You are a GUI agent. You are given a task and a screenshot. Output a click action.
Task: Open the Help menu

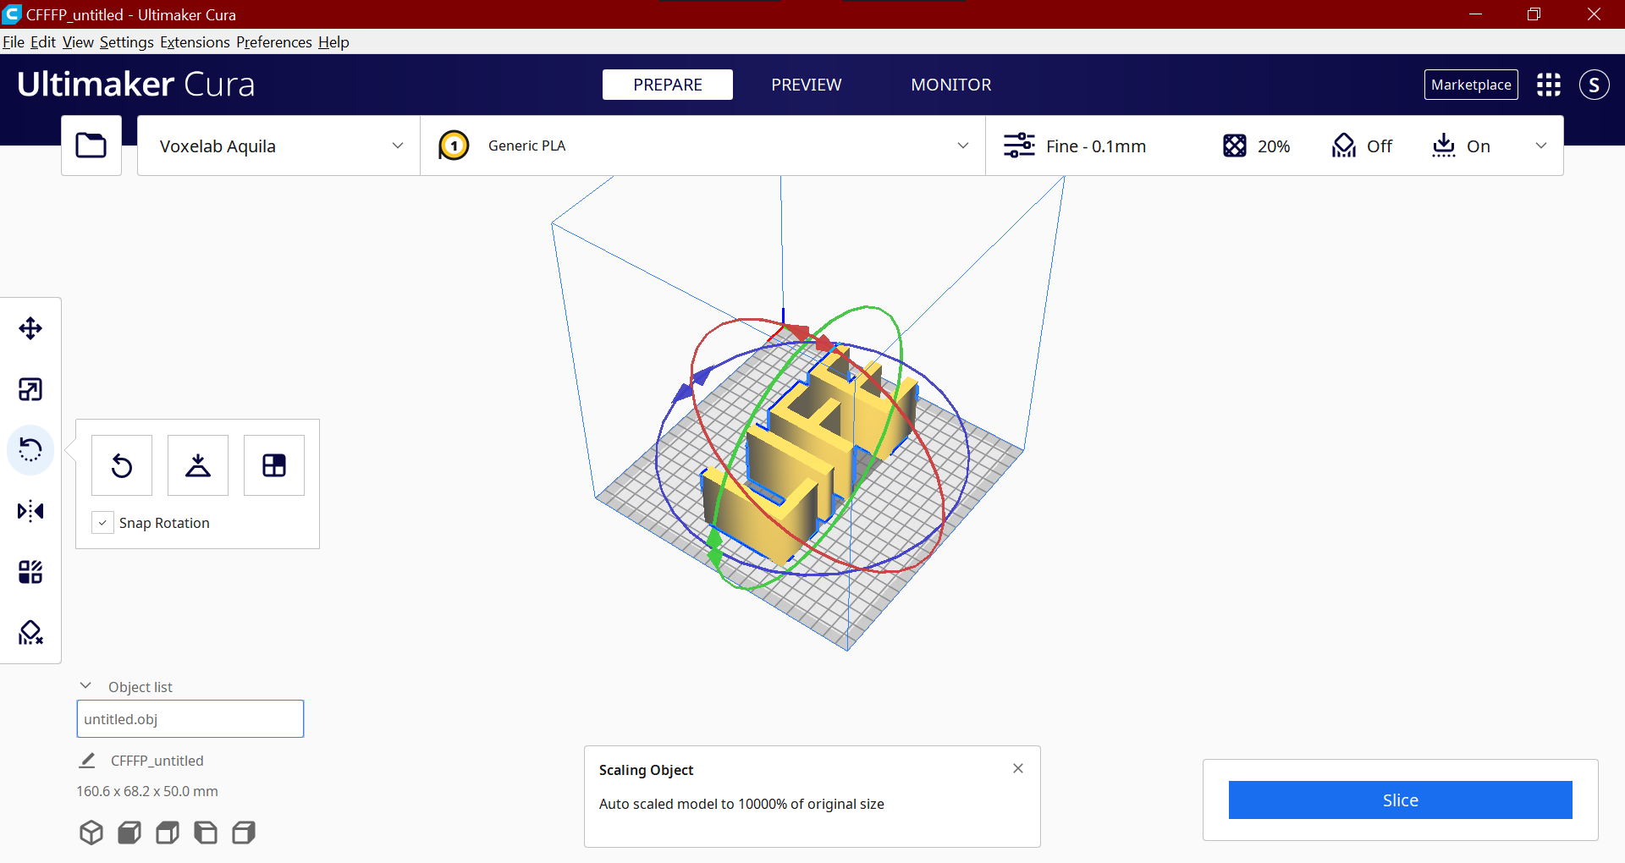(x=333, y=42)
